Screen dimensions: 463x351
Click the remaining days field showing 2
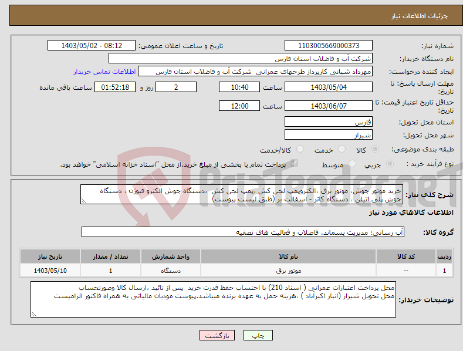[x=176, y=87]
